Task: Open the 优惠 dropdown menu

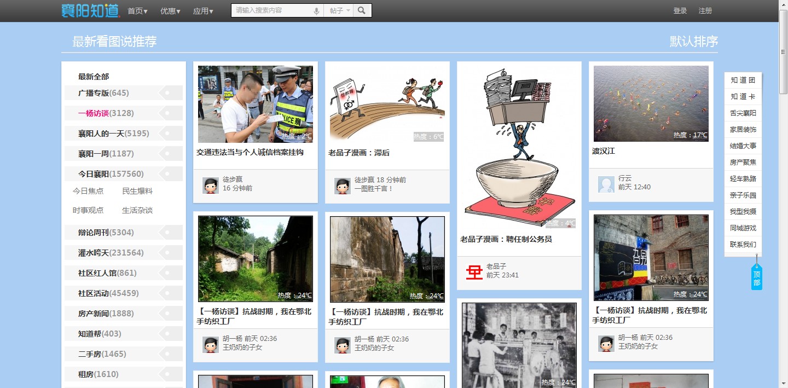Action: point(170,10)
